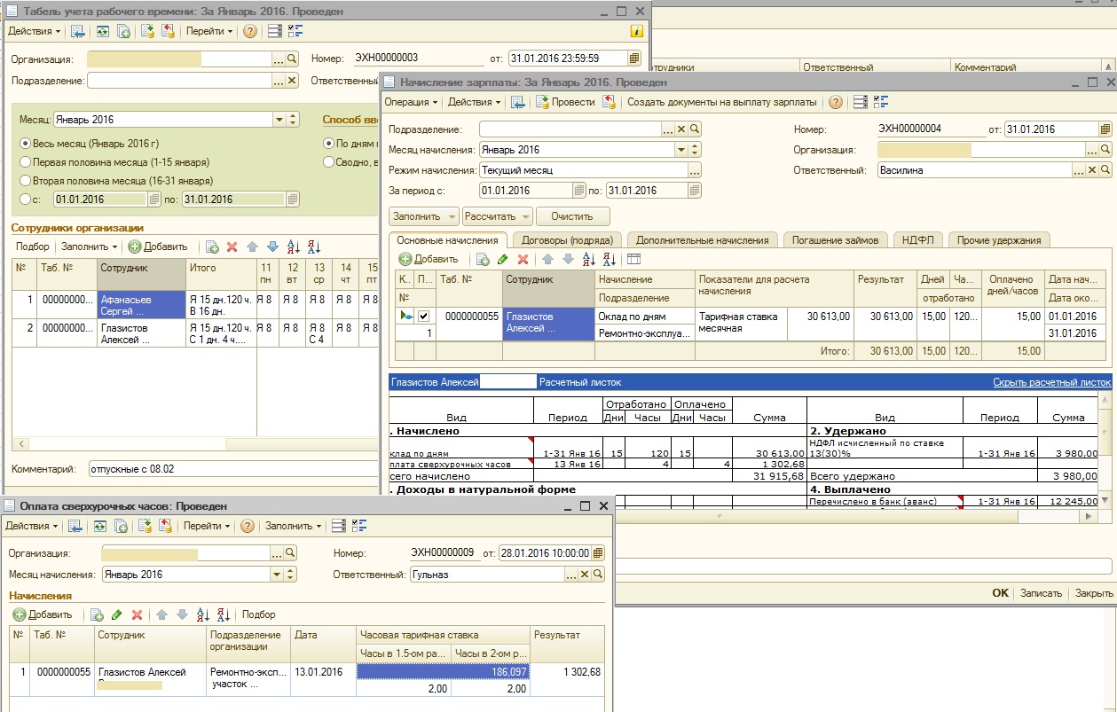Screen dimensions: 1117x712
Task: Open calendar picker next to timesheet date
Action: pos(634,59)
